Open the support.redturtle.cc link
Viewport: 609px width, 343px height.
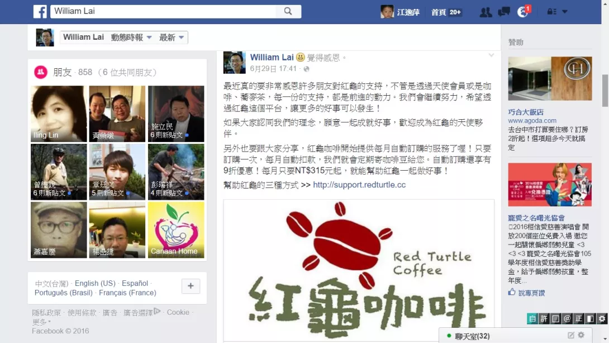359,185
